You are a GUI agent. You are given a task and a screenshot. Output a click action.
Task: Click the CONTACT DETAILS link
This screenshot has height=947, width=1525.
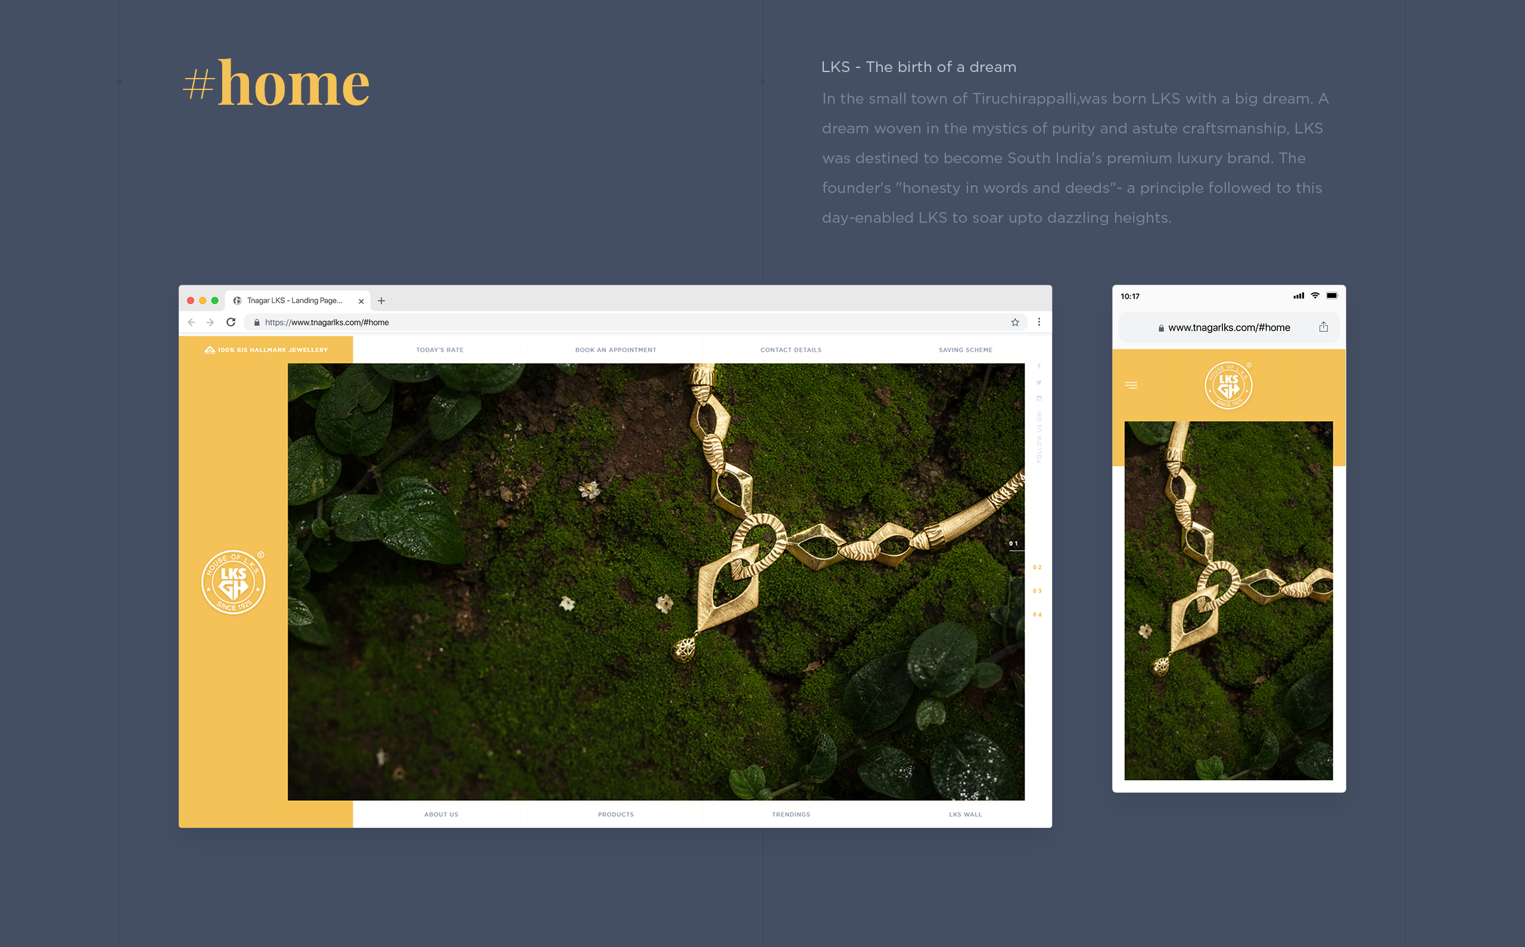[791, 349]
